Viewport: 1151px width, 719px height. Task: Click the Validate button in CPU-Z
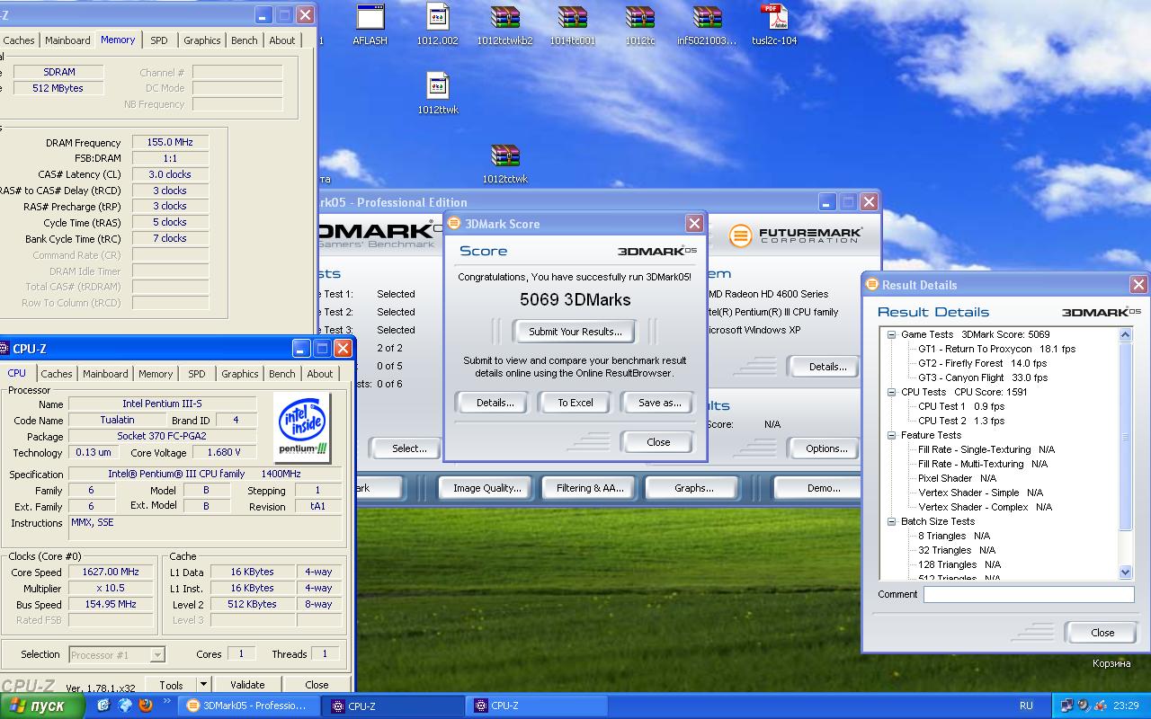pos(247,685)
